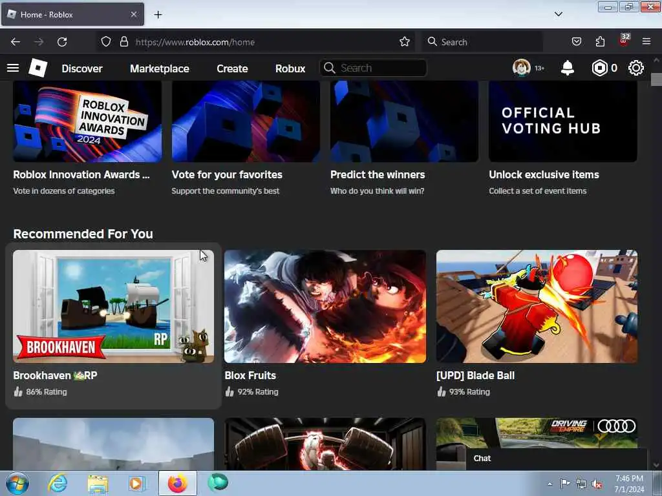
Task: Click the thumbs-up icon under Brookhaven RP
Action: pyautogui.click(x=17, y=392)
